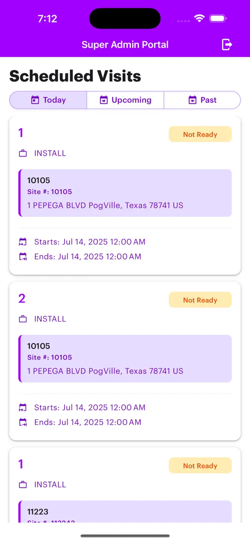This screenshot has height=542, width=250.
Task: Click end date icon in visit 2 card
Action: tap(23, 422)
